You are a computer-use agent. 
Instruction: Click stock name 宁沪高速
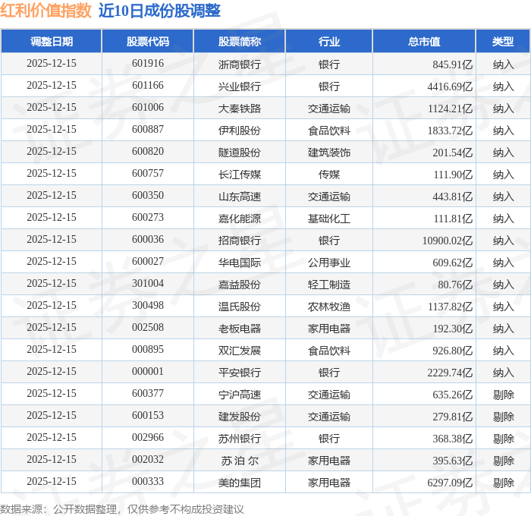pyautogui.click(x=240, y=395)
